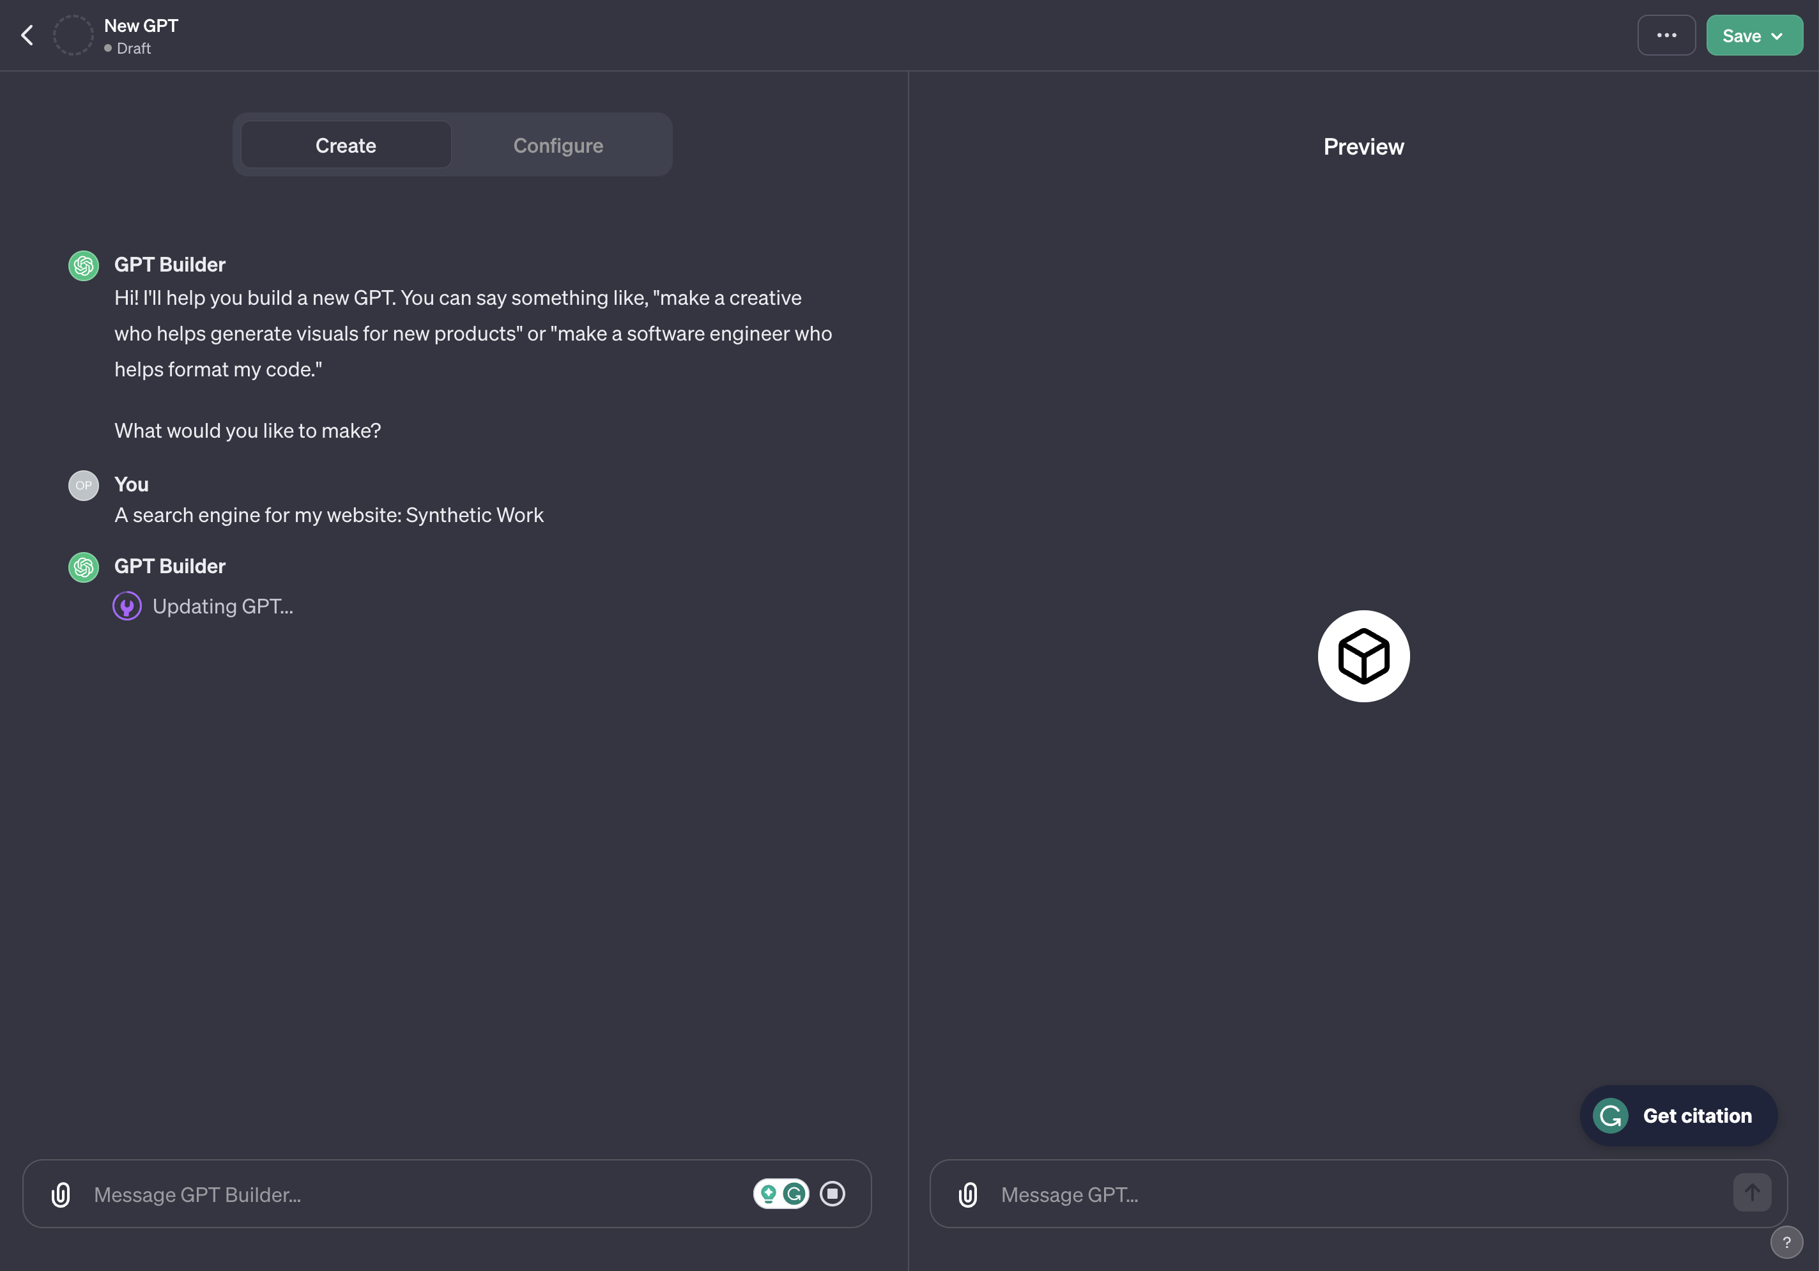Click the Preview heading
The image size is (1819, 1271).
click(1363, 146)
